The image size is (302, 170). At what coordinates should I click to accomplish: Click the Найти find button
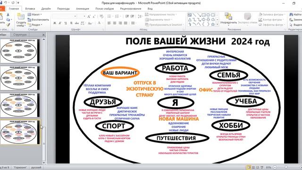coord(295,15)
